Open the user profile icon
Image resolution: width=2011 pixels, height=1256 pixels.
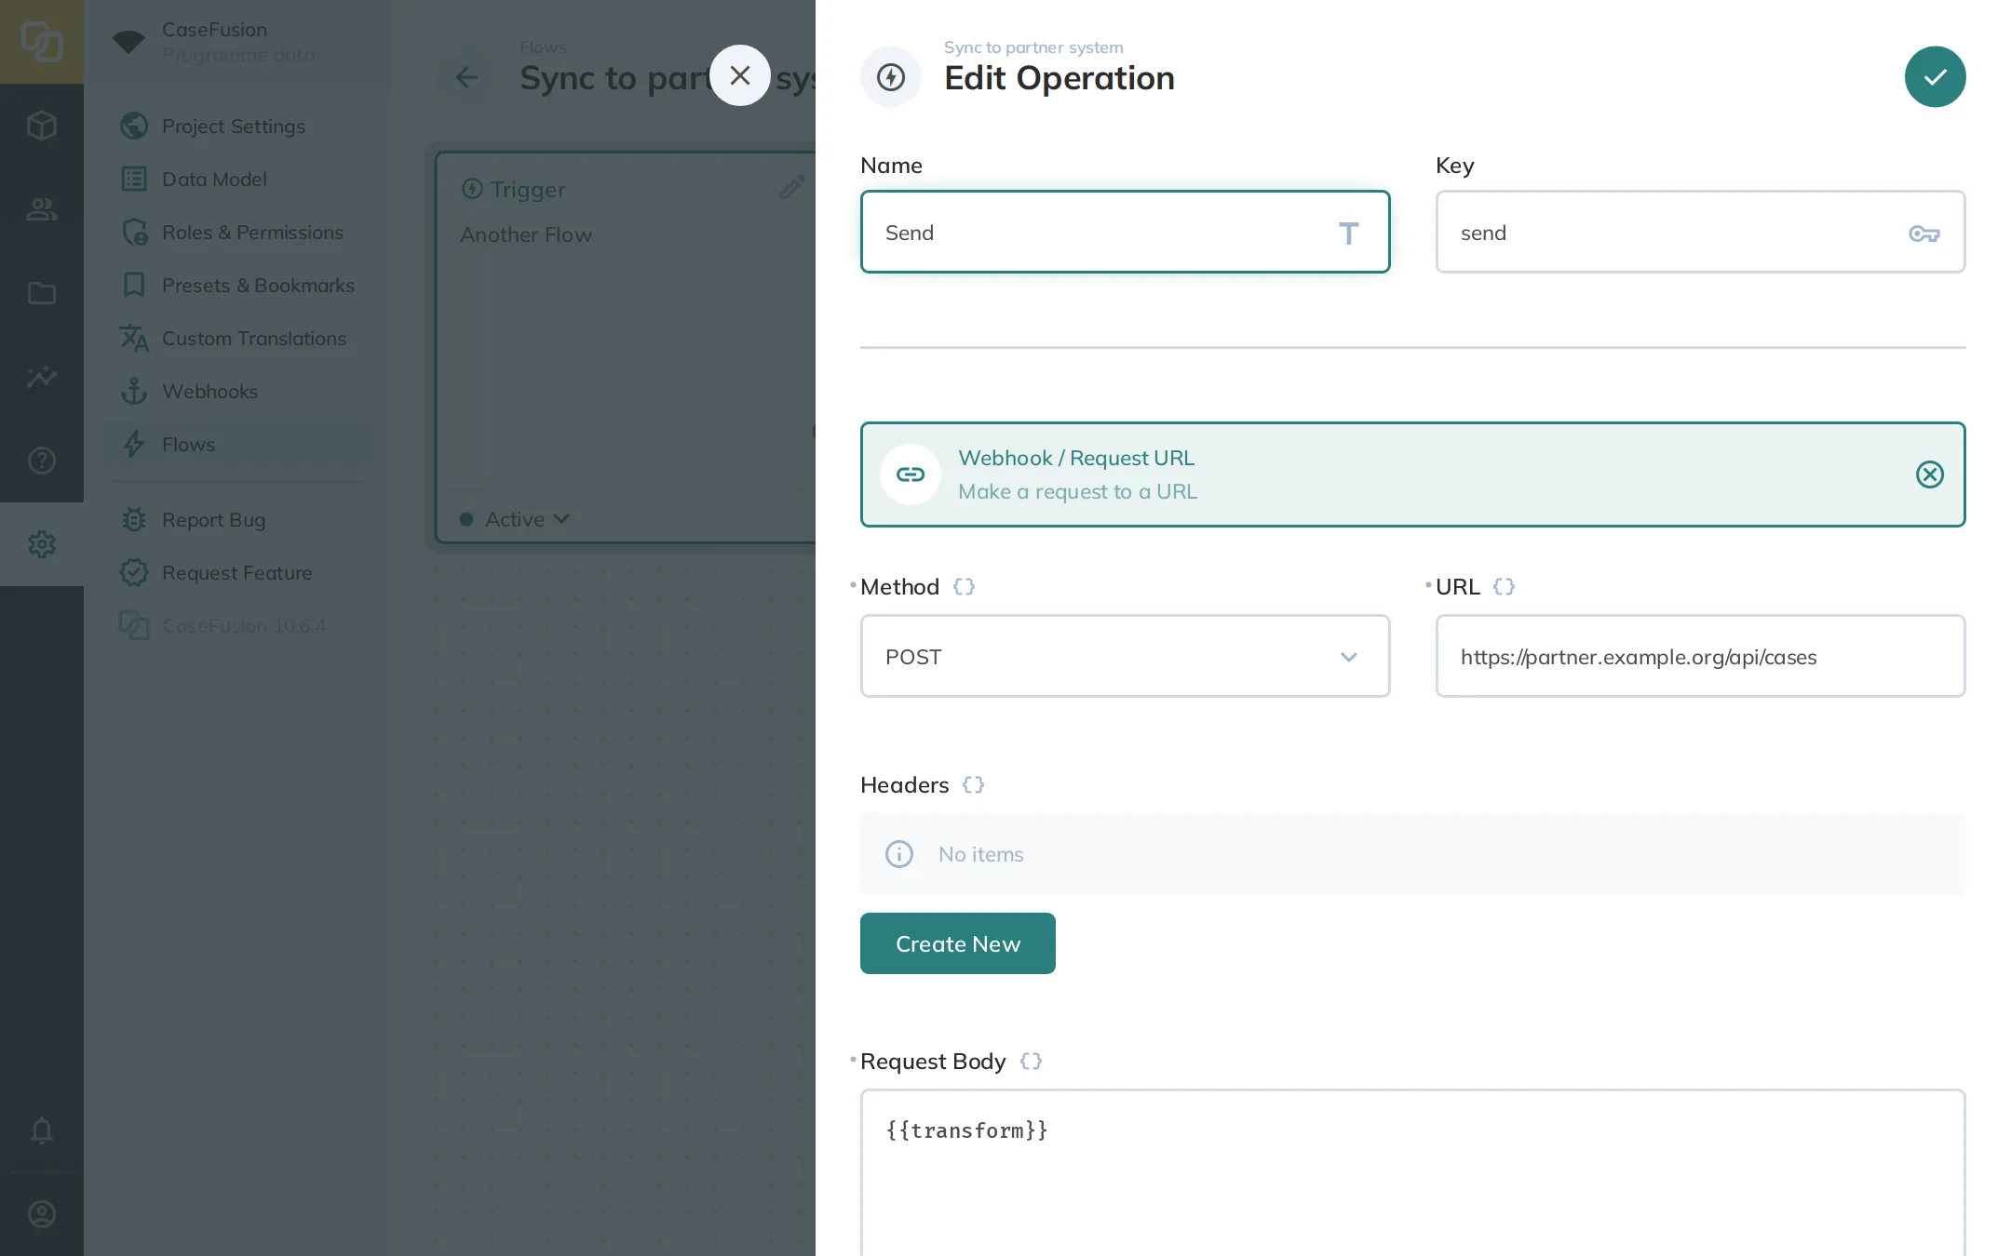(x=42, y=1214)
